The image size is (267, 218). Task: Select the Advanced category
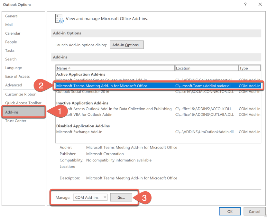click(14, 85)
